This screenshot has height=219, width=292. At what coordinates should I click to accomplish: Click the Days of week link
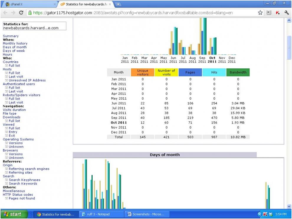point(14,51)
